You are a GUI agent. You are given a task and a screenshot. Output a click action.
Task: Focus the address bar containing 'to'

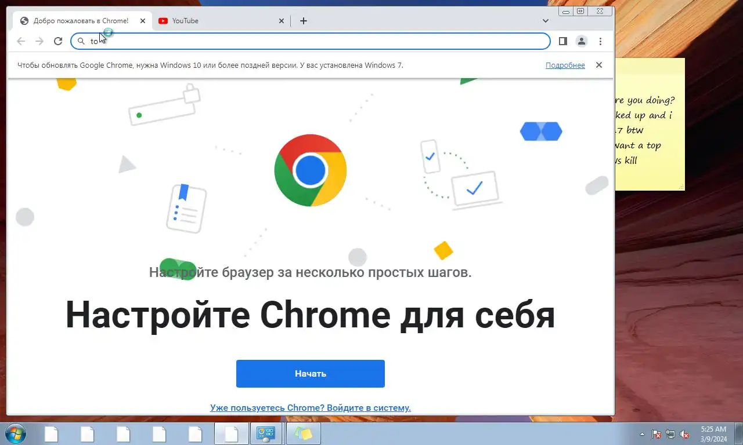pyautogui.click(x=311, y=41)
